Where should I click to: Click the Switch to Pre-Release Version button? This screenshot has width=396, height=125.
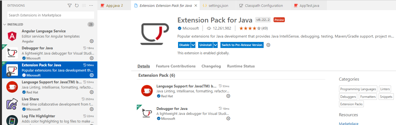tap(242, 45)
